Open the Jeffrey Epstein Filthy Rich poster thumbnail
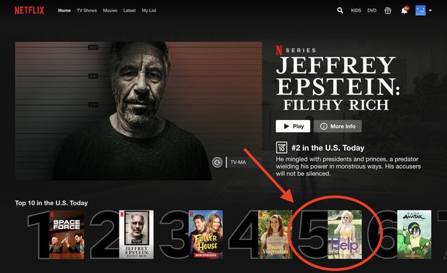447x273 pixels. [137, 235]
